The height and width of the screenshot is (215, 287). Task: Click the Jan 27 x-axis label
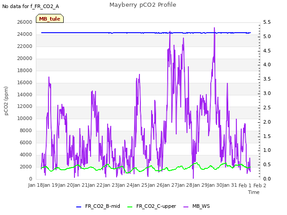[170, 185]
